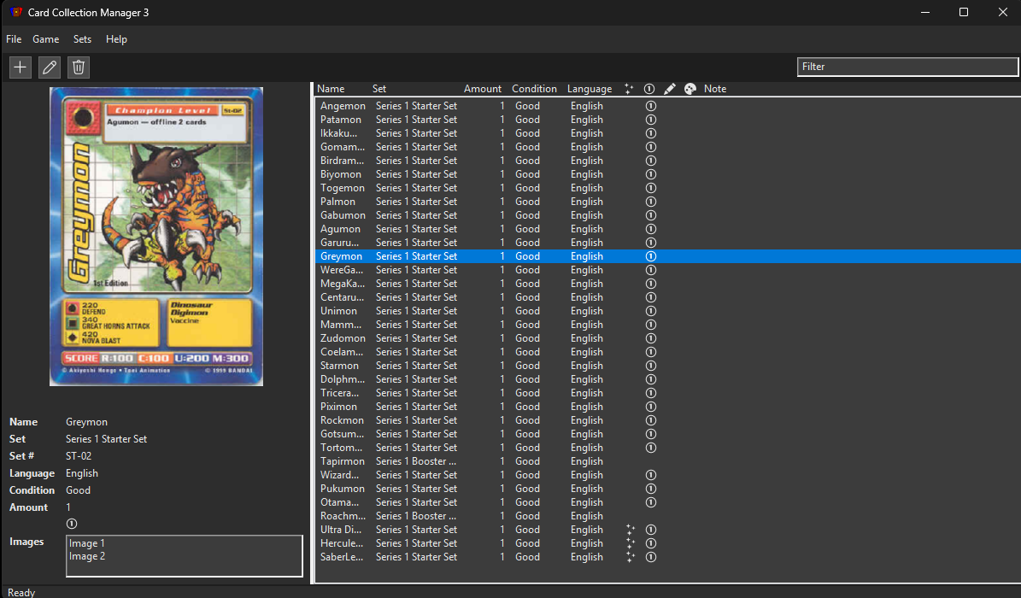Sort list by Note column header

point(715,89)
